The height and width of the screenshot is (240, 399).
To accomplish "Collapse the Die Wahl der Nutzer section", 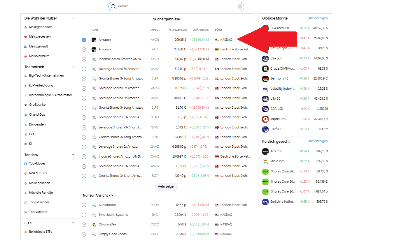I will (x=73, y=18).
